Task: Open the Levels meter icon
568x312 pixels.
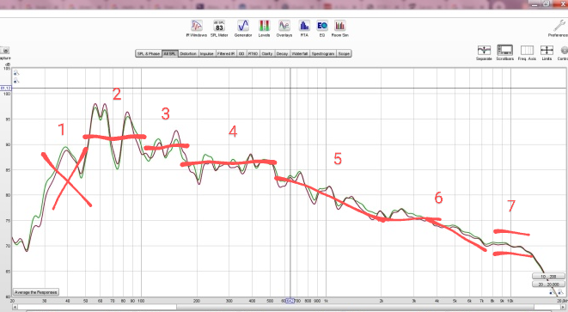Action: [x=264, y=28]
